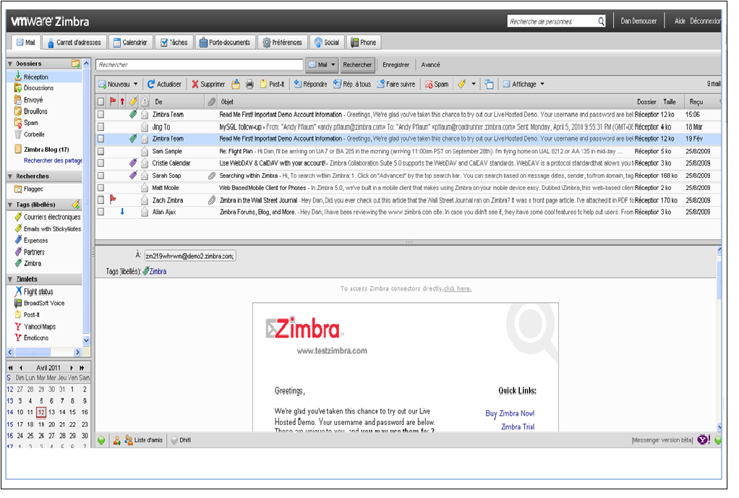Click the move-to-folder toolbar icon
The height and width of the screenshot is (498, 739).
(236, 85)
